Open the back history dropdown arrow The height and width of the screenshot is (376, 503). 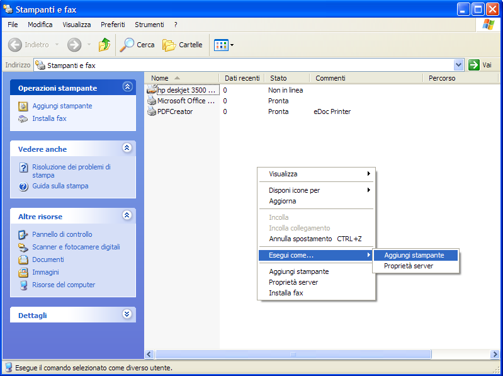57,45
